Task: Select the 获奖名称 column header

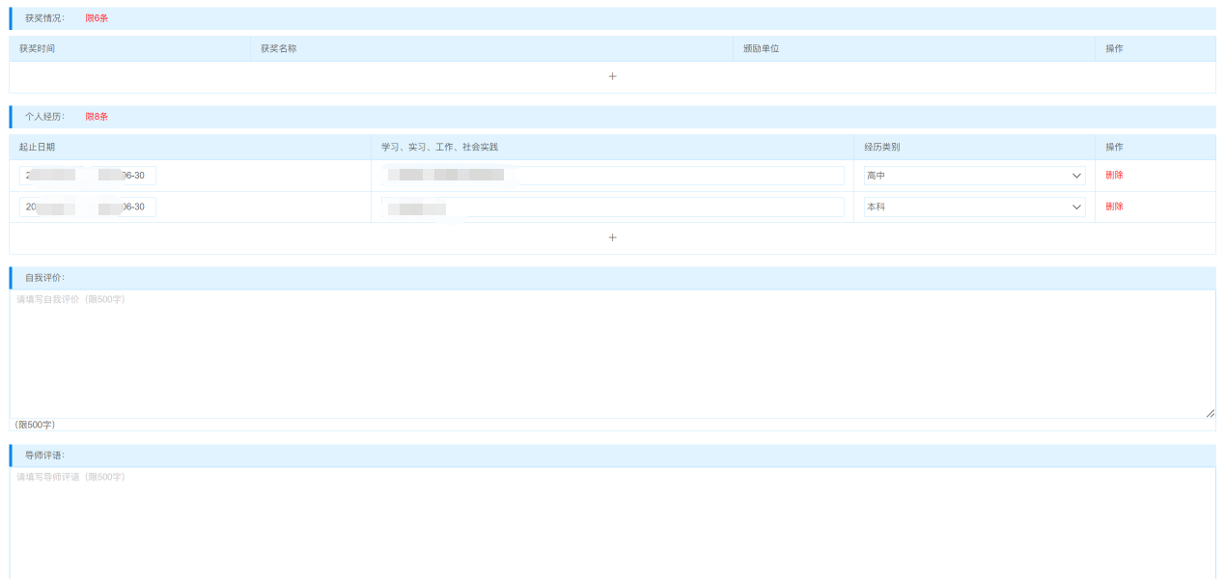Action: coord(278,48)
